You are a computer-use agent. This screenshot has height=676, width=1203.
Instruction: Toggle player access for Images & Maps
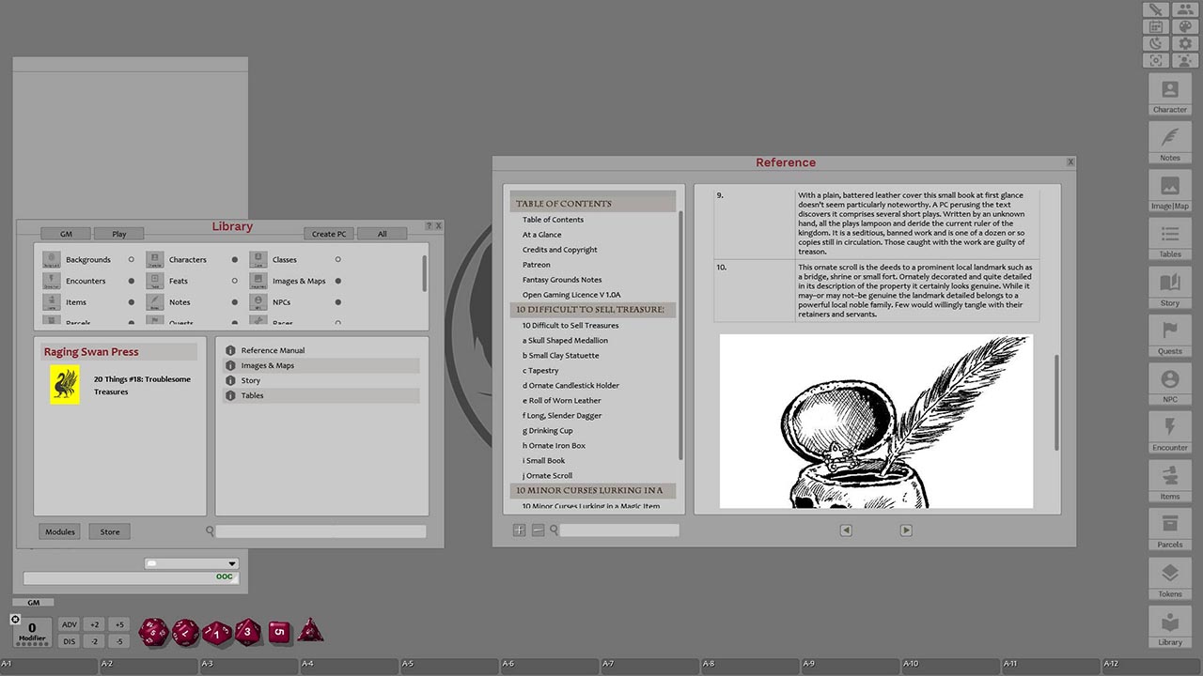point(336,281)
